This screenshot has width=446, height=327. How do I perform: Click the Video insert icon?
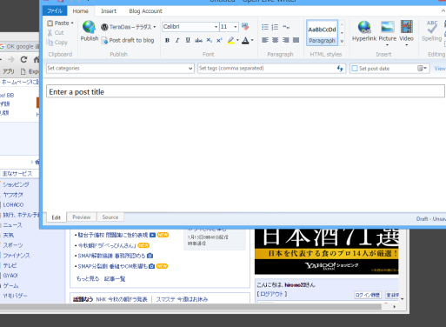(407, 27)
